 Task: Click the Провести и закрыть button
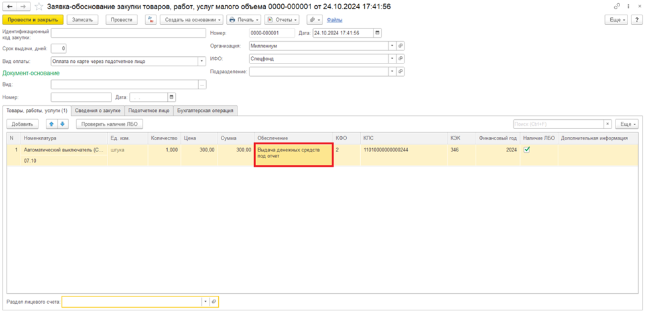[x=32, y=20]
